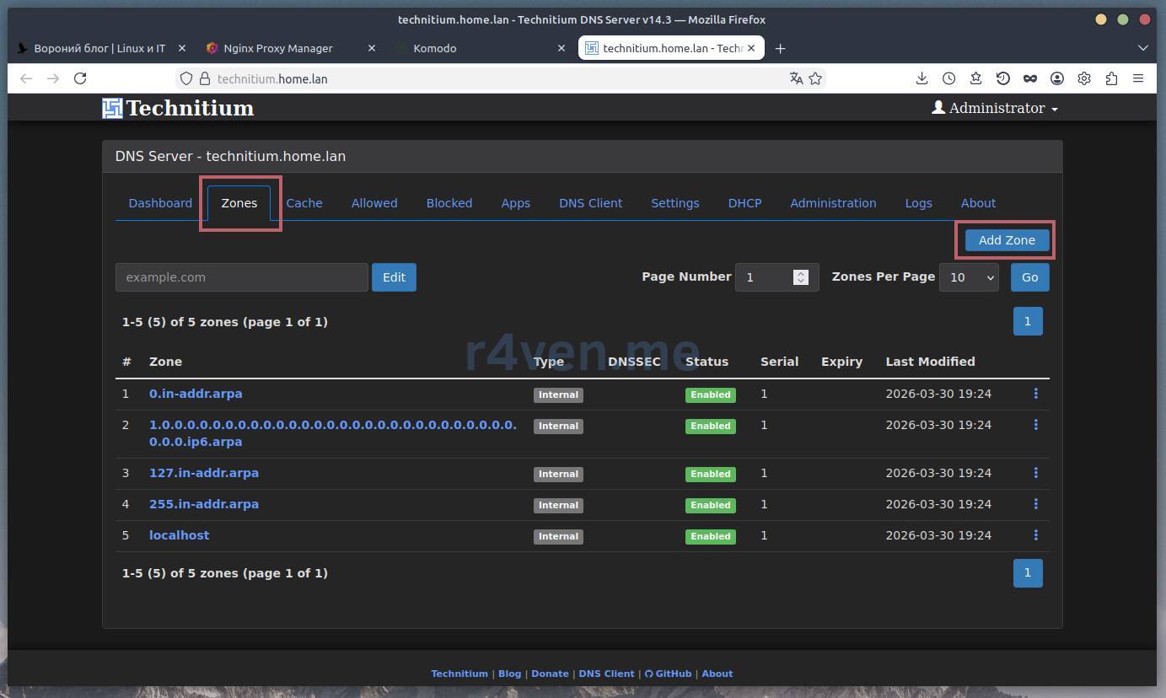Open Firefox hamburger application menu
The width and height of the screenshot is (1166, 698).
[1138, 78]
